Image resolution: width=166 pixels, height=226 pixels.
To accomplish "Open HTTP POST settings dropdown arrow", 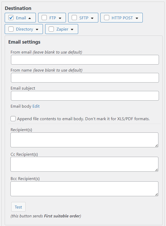I will [137, 18].
